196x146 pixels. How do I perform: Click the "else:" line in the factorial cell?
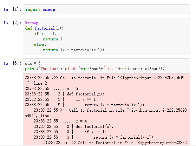(40, 45)
